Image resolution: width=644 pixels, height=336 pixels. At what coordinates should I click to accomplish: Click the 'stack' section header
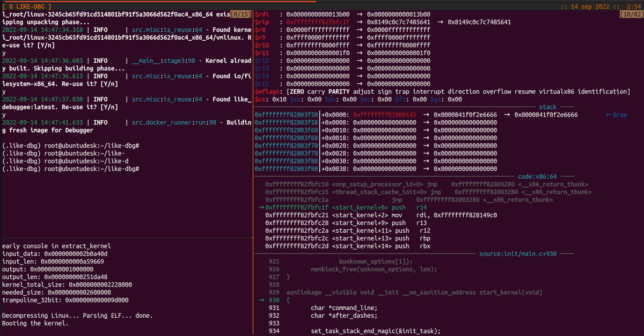547,107
